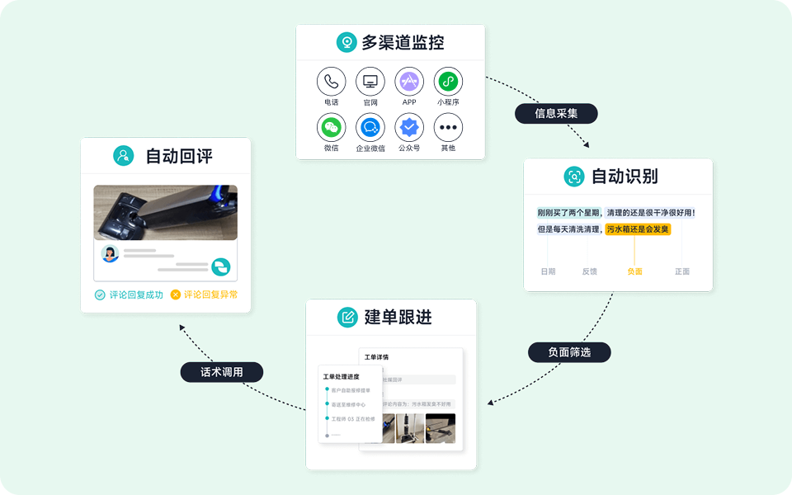Switch to the 正面 tab

[682, 272]
